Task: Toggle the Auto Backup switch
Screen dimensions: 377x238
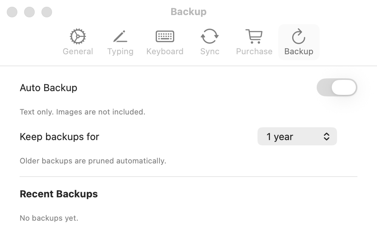Action: pos(337,87)
